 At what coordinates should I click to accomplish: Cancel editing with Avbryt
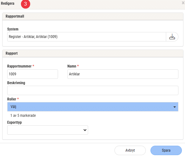pos(130,150)
